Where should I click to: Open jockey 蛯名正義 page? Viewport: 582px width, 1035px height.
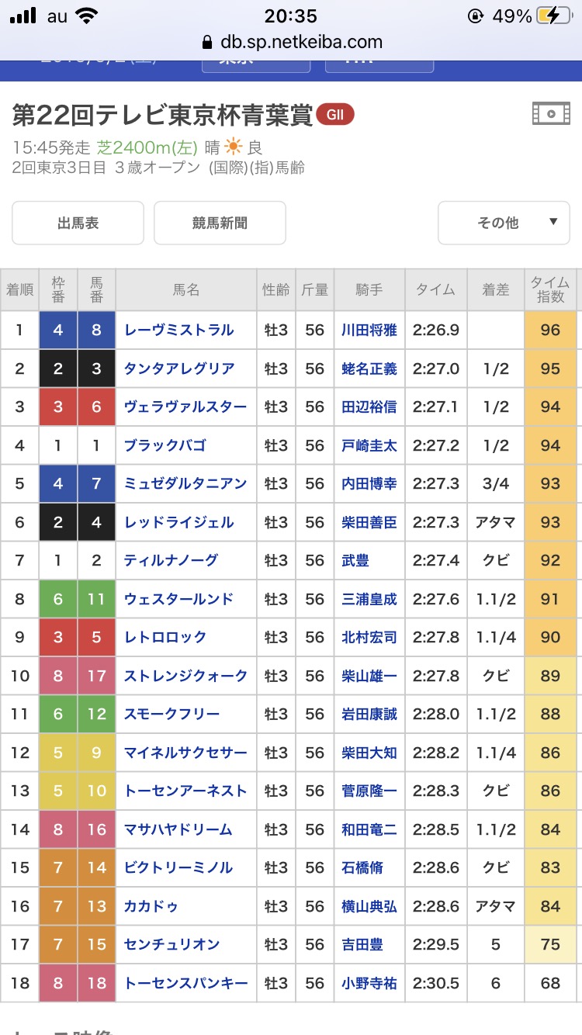click(369, 369)
